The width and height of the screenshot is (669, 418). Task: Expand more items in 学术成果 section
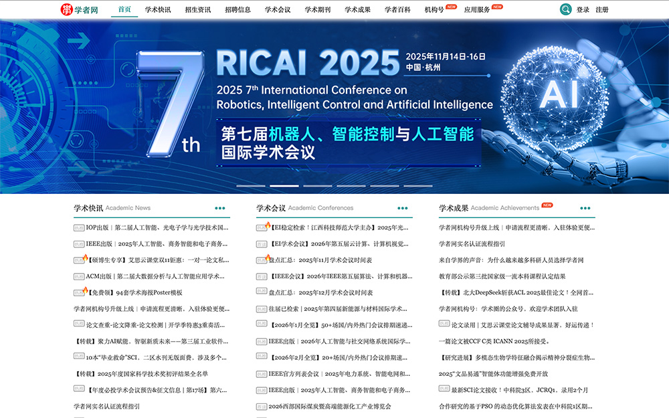click(585, 208)
